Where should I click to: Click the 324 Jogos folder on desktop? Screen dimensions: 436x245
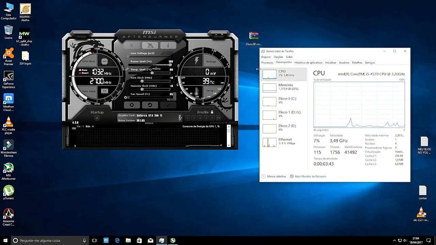point(25,58)
